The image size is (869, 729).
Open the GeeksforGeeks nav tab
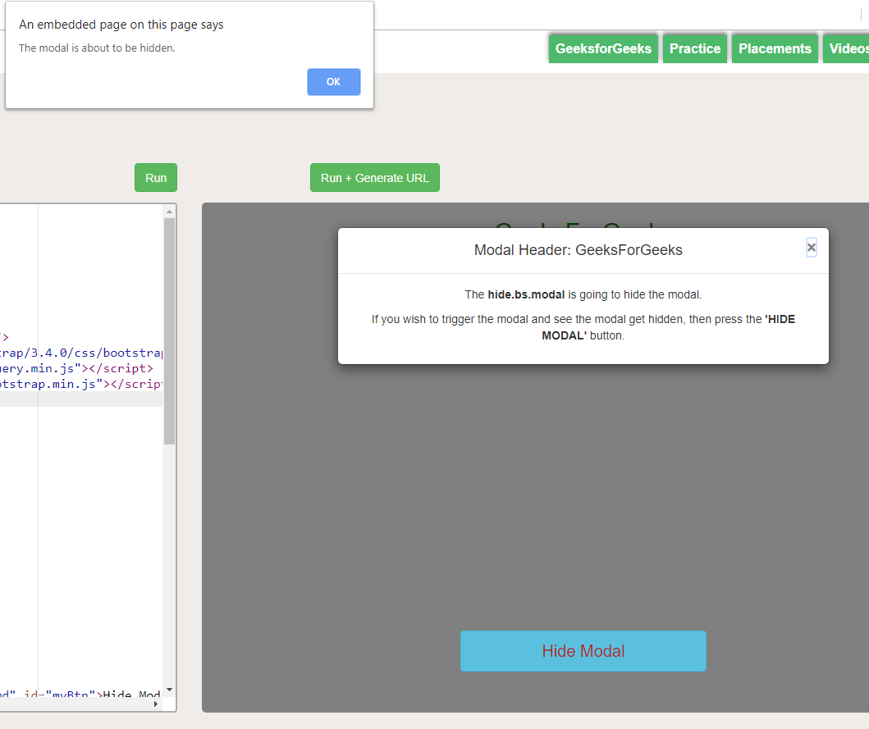coord(603,48)
